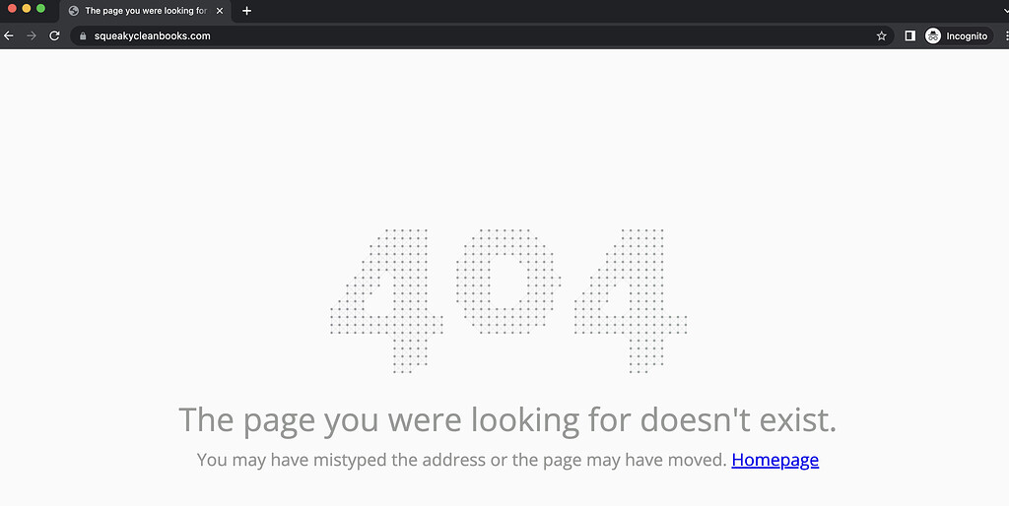Focus the squeakycleanbooks.com address bar
1009x506 pixels.
pyautogui.click(x=482, y=36)
